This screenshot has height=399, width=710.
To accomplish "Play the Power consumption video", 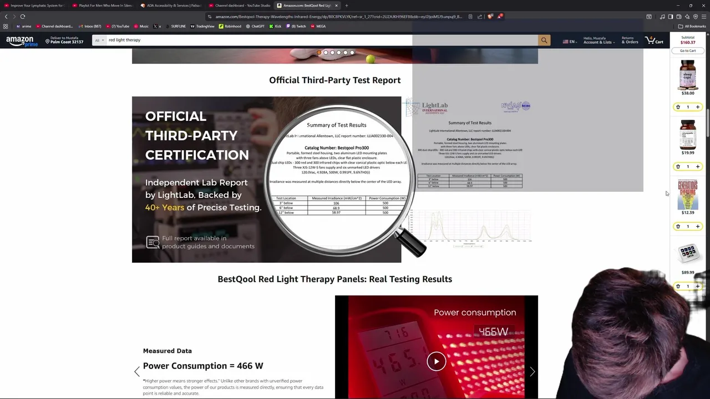I will (437, 361).
